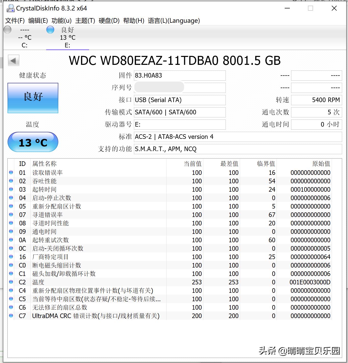The width and height of the screenshot is (348, 363).
Task: Click the health indicator circle above E: drive
Action: (x=50, y=30)
